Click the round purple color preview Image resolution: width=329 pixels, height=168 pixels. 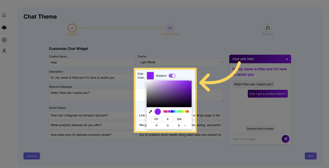(158, 111)
